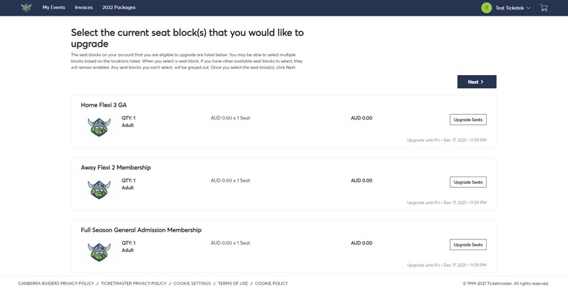This screenshot has height=290, width=568.
Task: Go to the Invoices page
Action: pos(84,7)
